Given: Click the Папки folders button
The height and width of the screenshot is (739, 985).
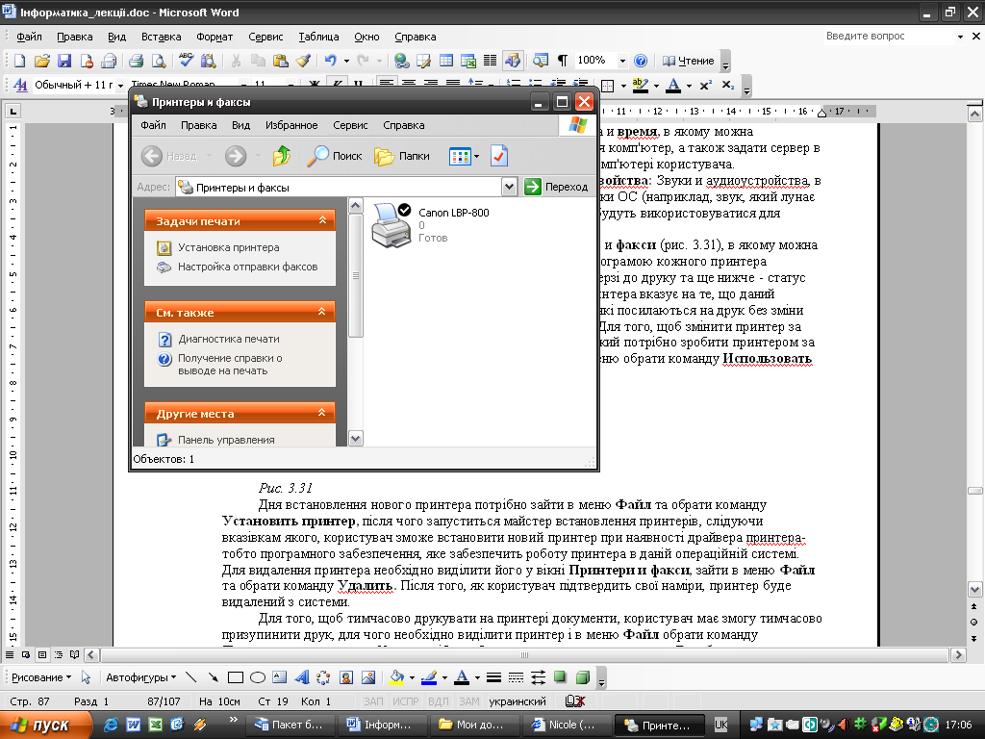Looking at the screenshot, I should pos(402,156).
